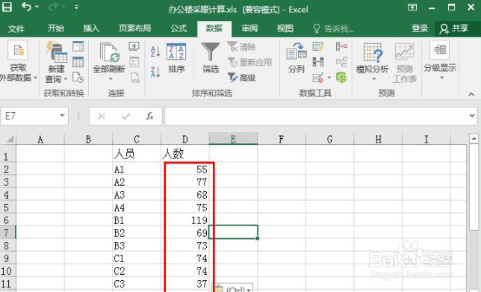Select column F header
The width and height of the screenshot is (481, 292).
tap(282, 139)
